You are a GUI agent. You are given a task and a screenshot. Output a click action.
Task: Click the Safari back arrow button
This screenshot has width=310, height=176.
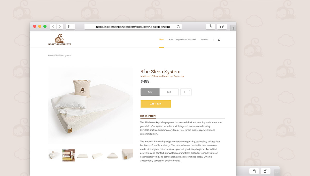point(53,27)
